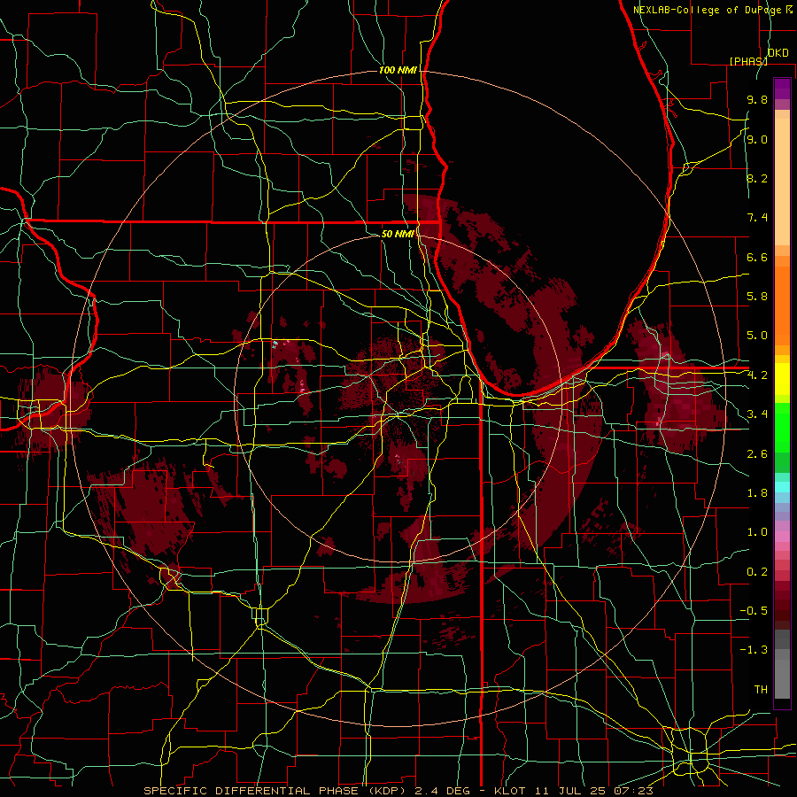
Task: Pick the light peach swatch in the scale
Action: [782, 183]
